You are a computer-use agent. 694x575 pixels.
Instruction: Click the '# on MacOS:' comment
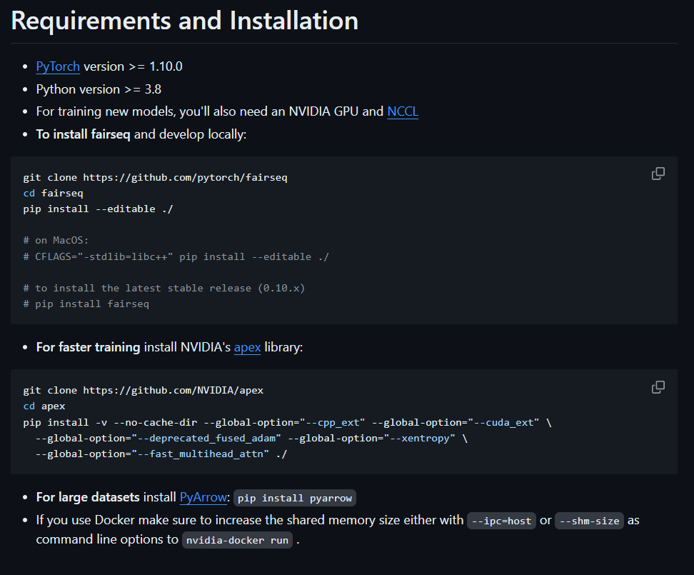tap(56, 241)
